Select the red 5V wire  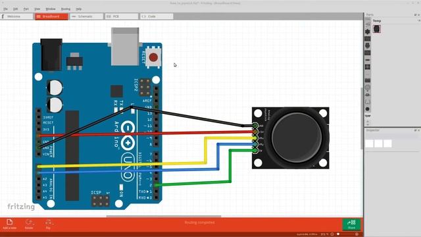tap(146, 134)
